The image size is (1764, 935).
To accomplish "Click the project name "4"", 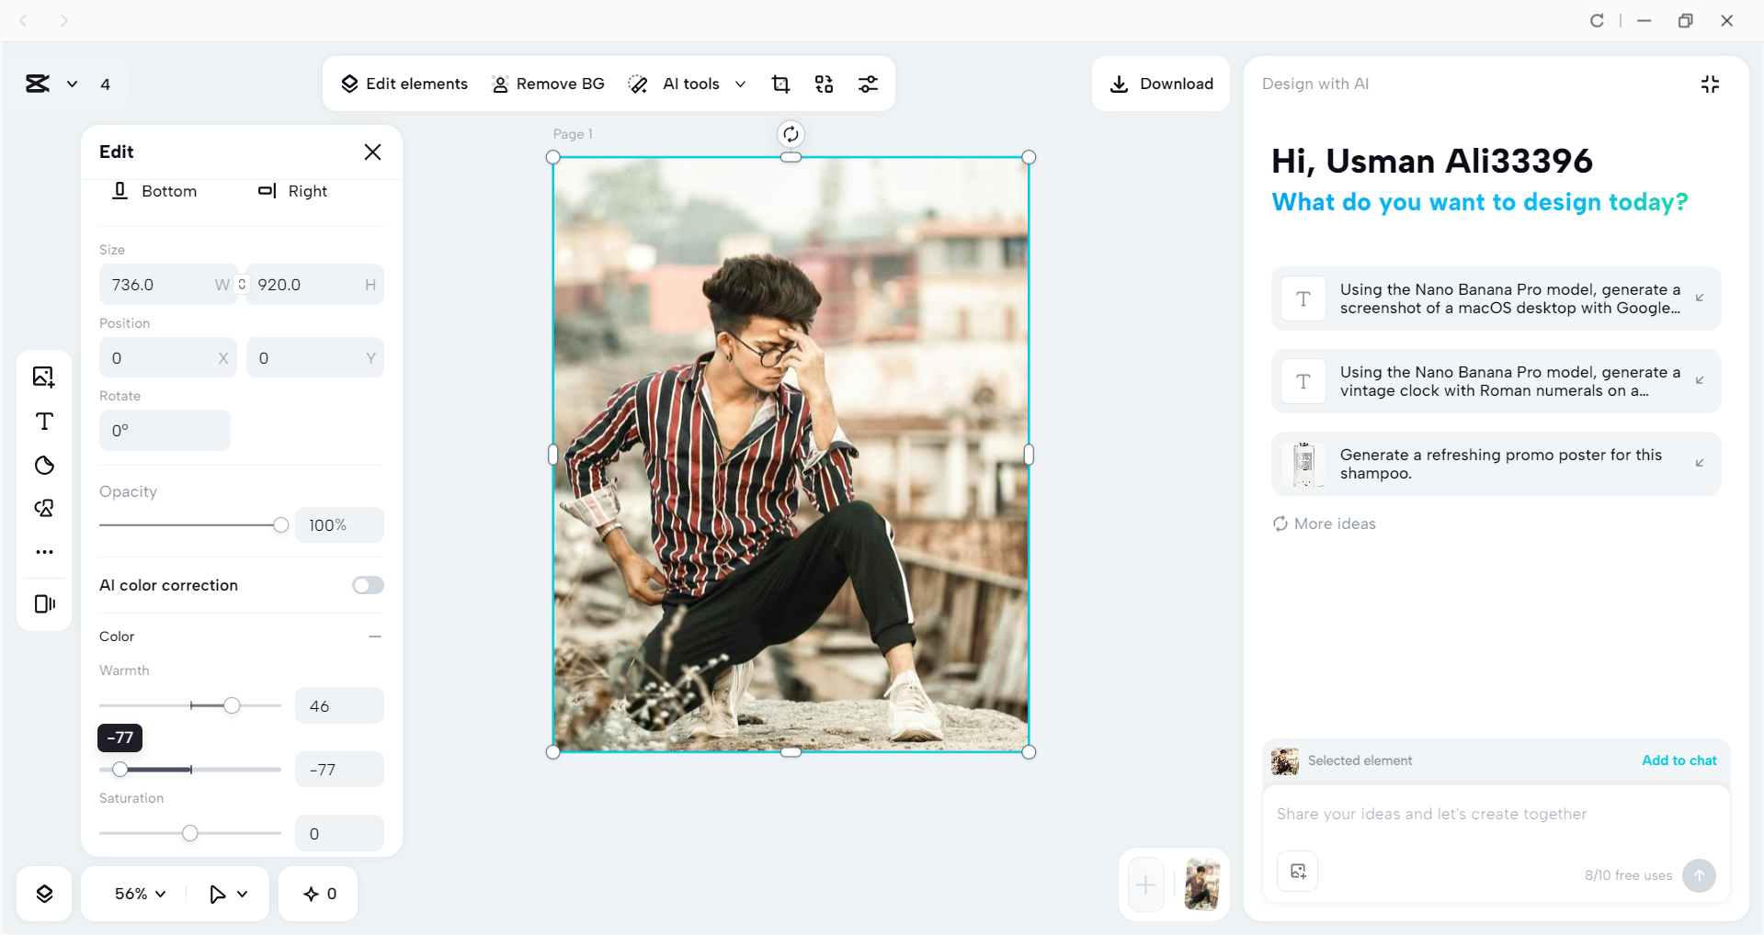I will pyautogui.click(x=106, y=84).
